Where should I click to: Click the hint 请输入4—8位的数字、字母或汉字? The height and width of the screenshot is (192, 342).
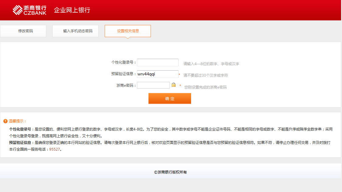(211, 64)
